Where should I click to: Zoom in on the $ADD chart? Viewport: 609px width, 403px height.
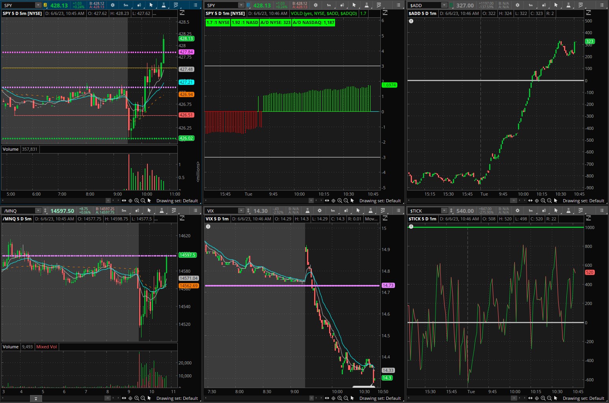[x=543, y=201]
